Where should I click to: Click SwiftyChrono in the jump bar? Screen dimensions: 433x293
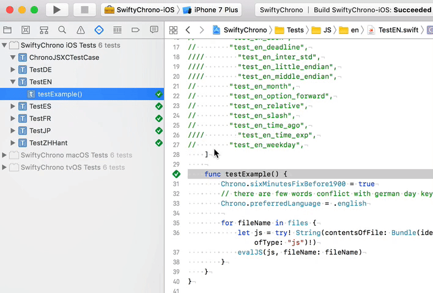click(240, 30)
